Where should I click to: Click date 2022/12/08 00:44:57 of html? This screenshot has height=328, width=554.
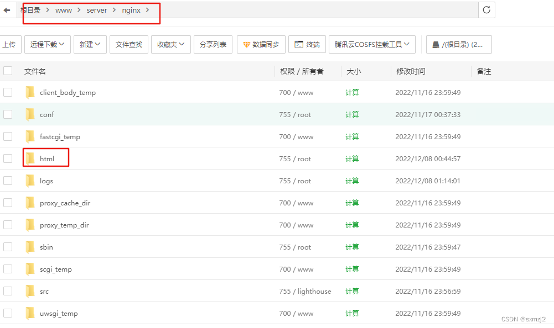(x=428, y=158)
